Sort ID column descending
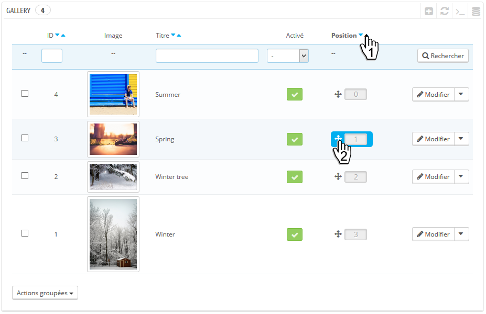The height and width of the screenshot is (314, 486). 57,35
